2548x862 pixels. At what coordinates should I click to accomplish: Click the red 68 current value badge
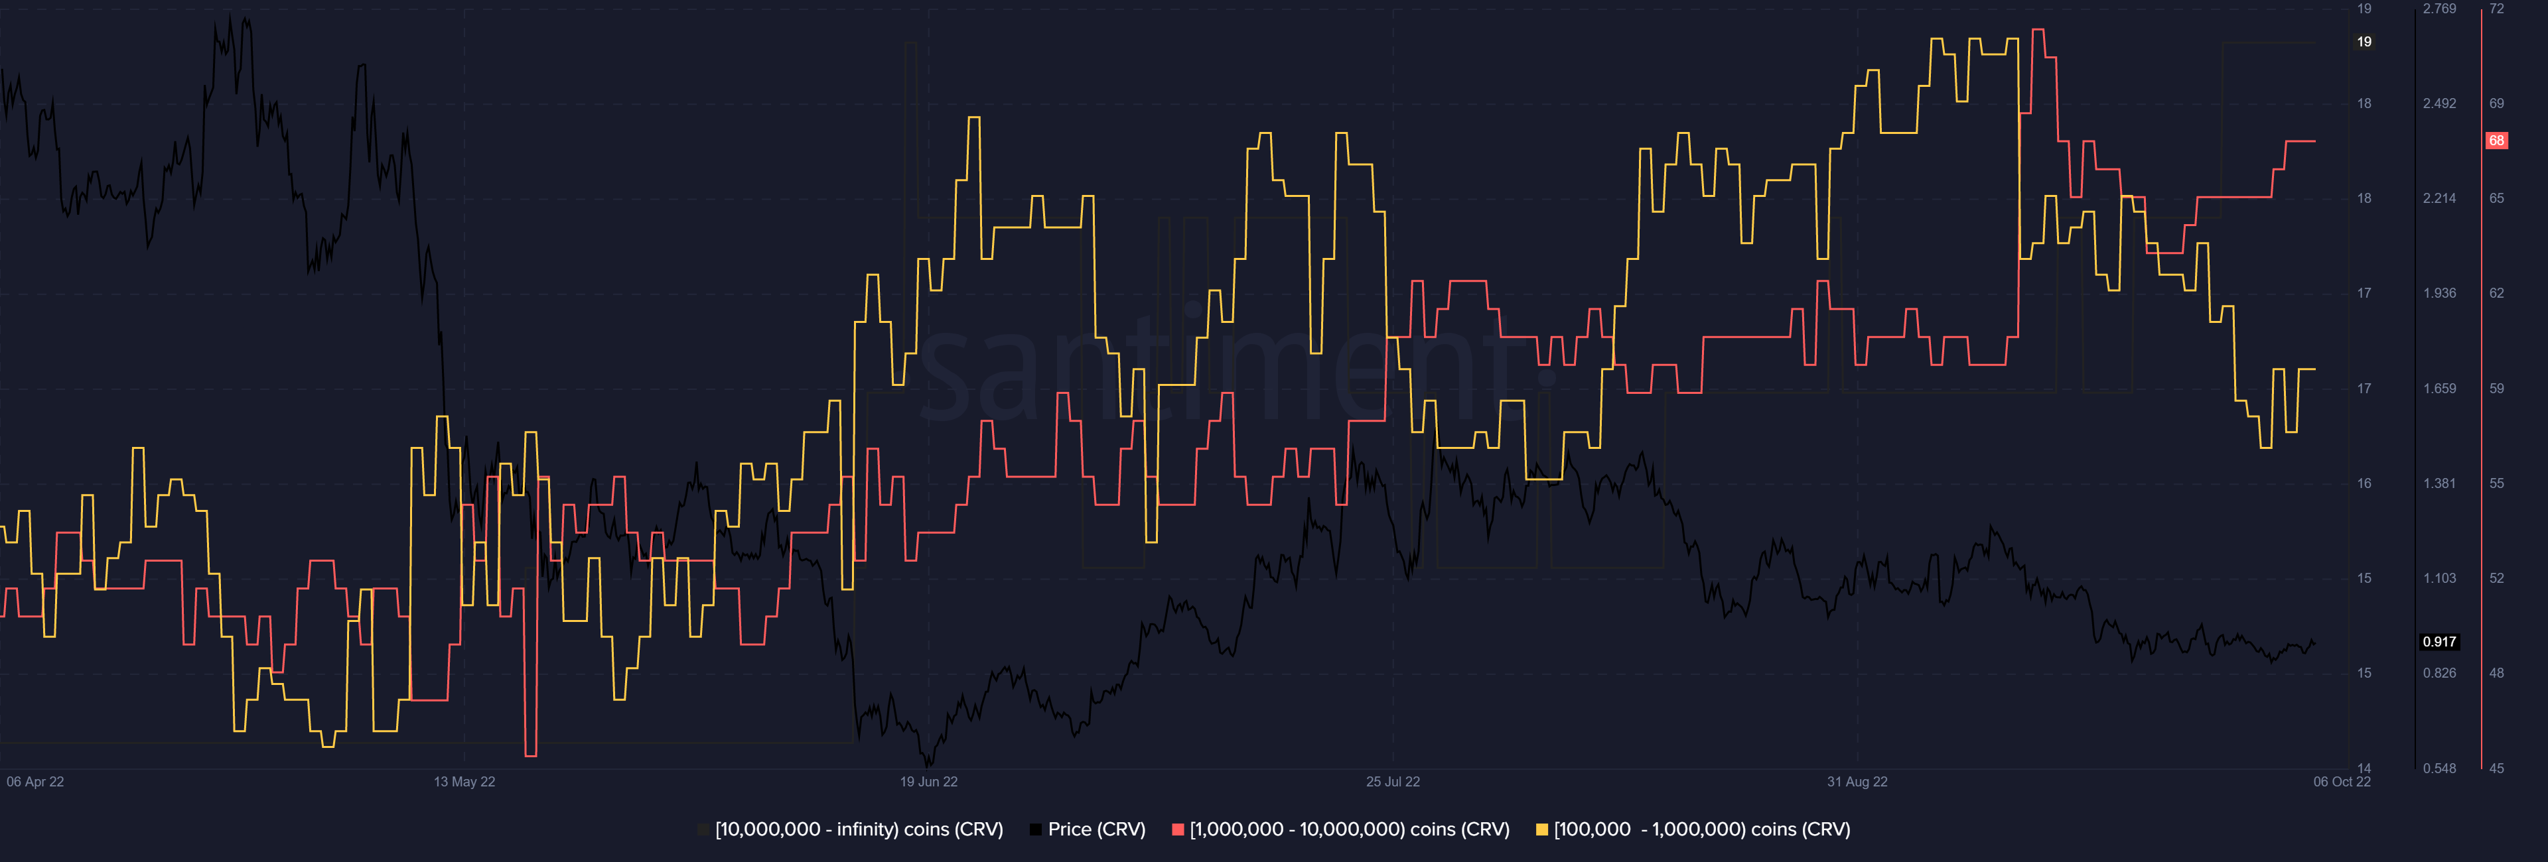(2496, 141)
